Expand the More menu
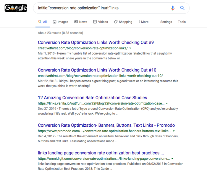The width and height of the screenshot is (207, 171). (143, 22)
